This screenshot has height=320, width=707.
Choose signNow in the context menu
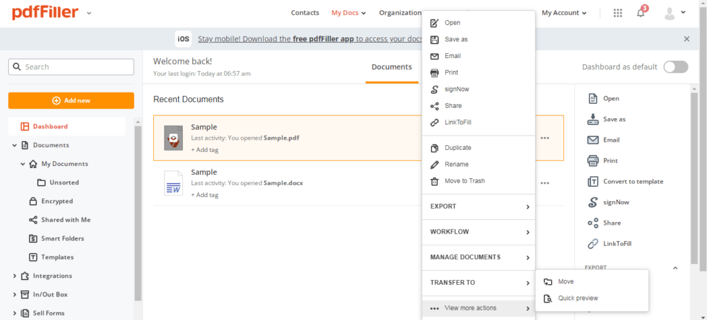point(478,89)
